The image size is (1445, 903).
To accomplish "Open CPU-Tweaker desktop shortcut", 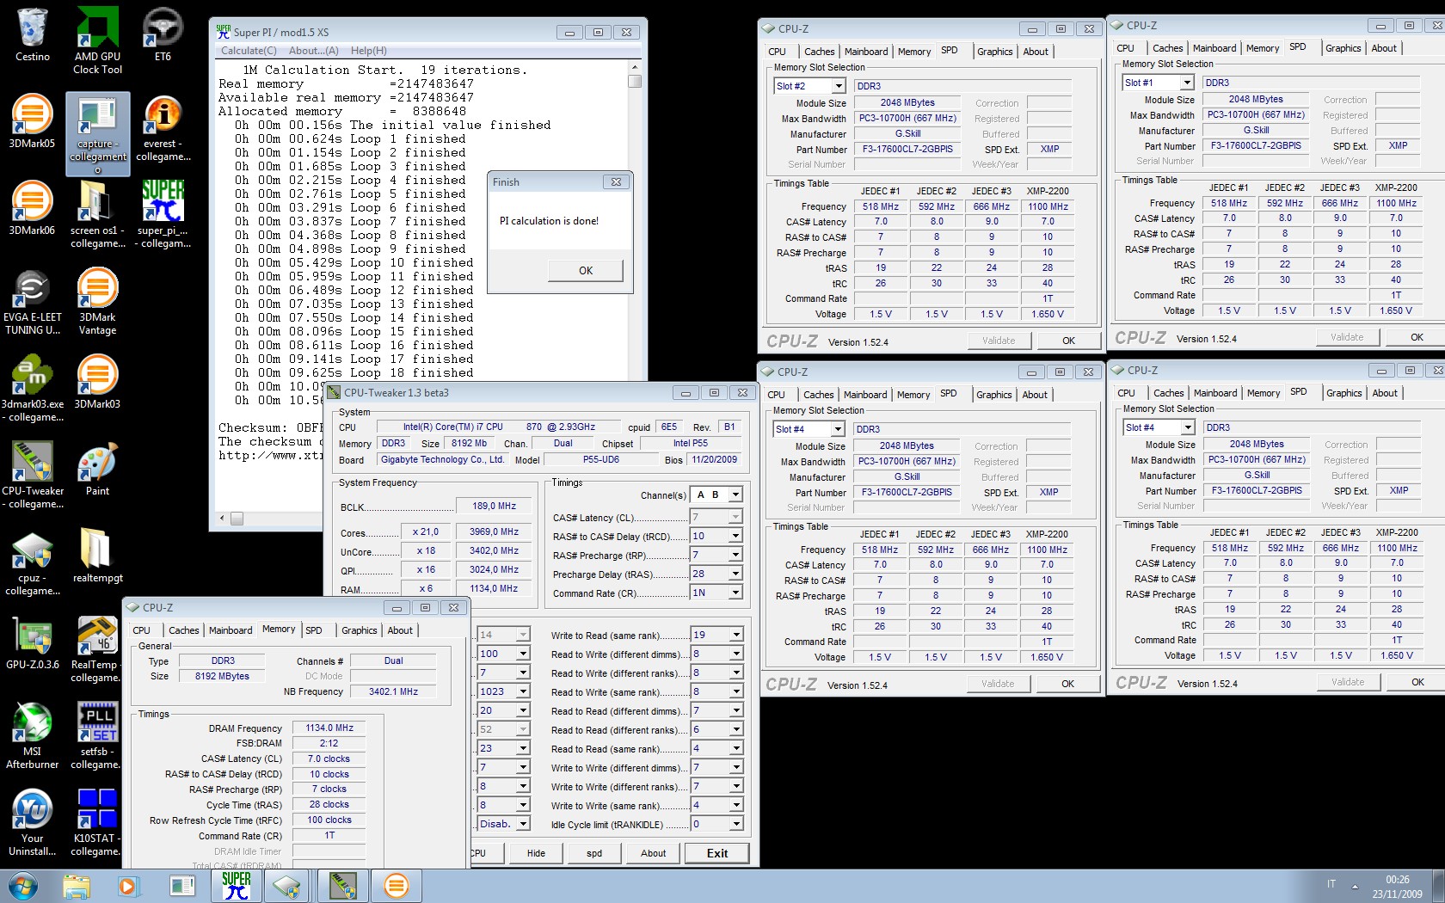I will (33, 476).
